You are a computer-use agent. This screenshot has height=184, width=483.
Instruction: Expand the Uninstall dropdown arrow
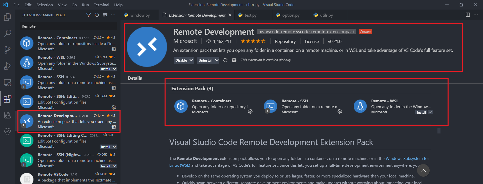point(217,60)
